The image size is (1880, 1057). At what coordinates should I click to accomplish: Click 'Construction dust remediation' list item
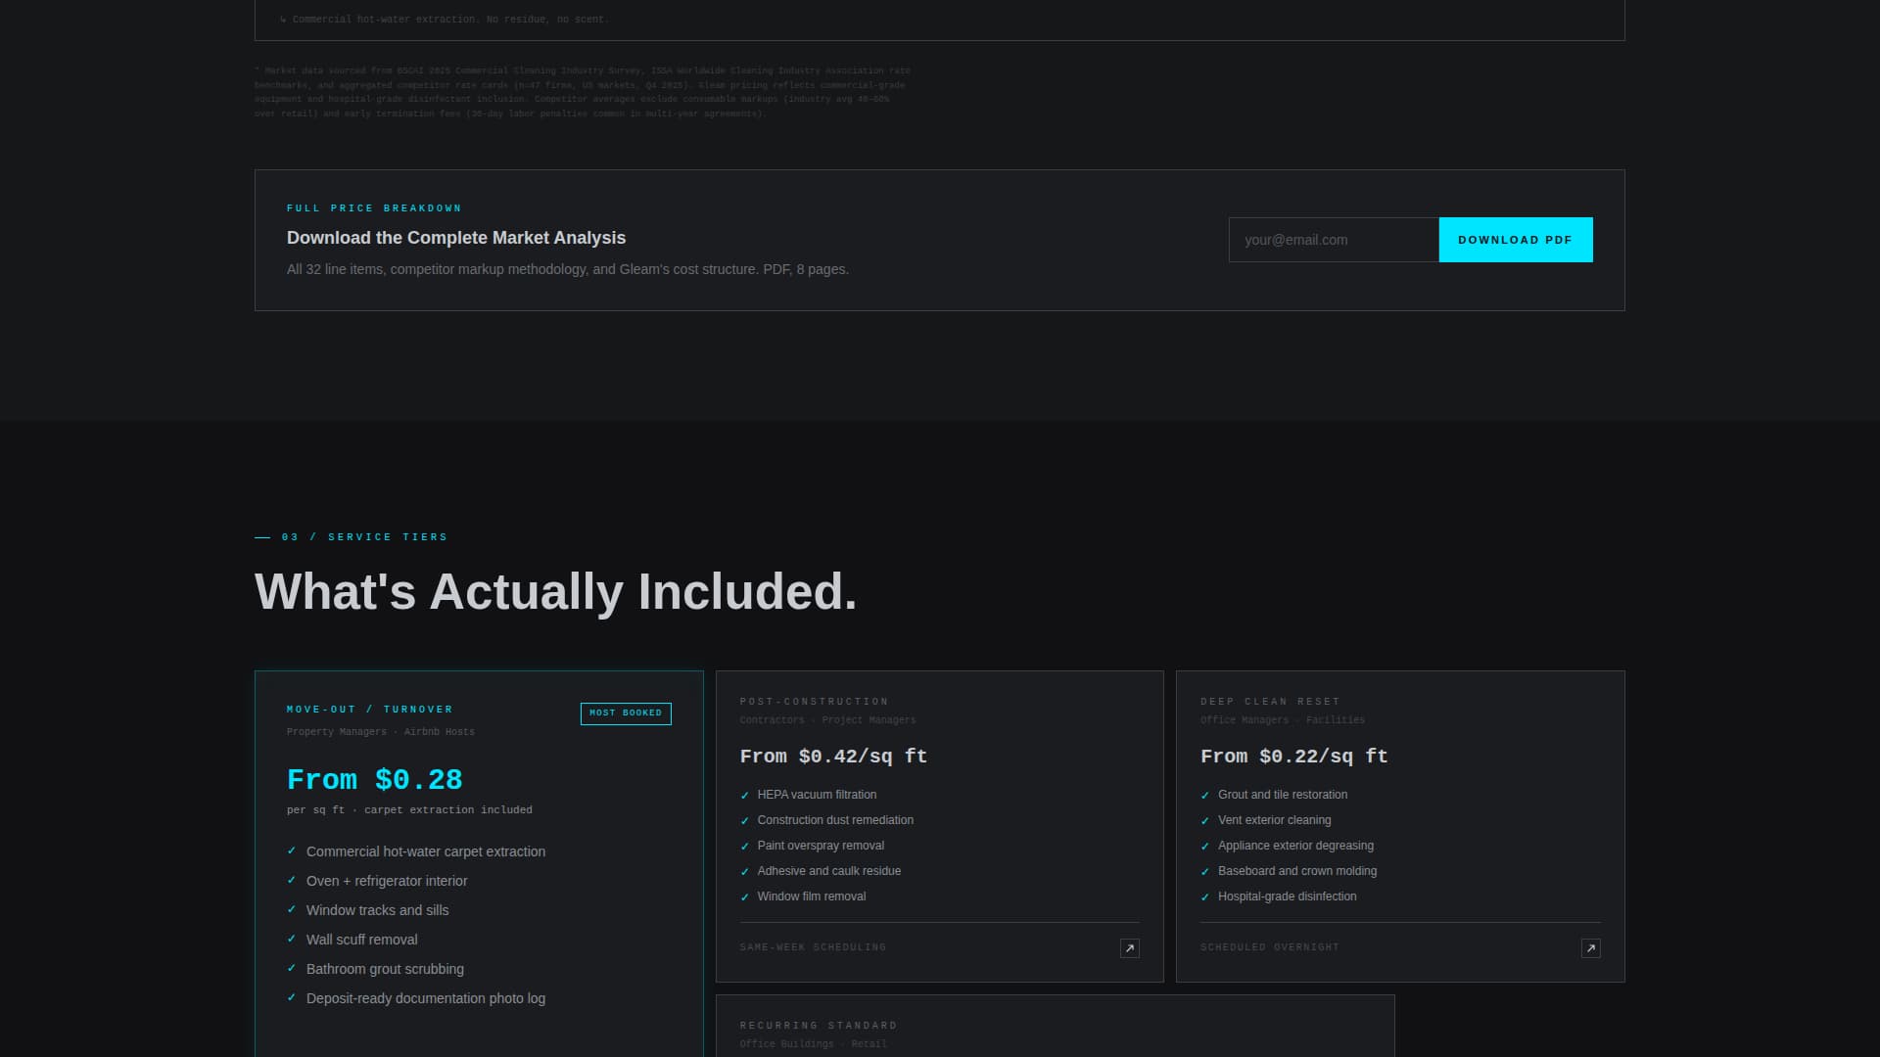835,820
